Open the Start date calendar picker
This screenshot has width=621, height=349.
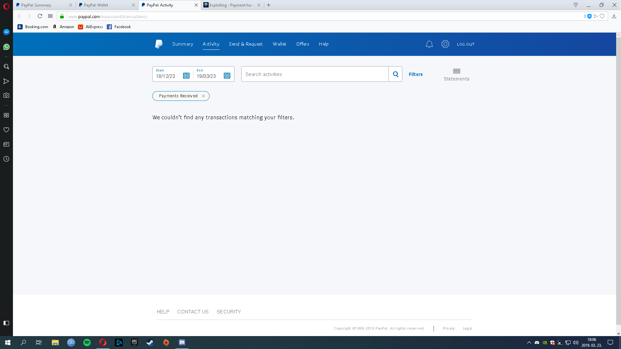click(186, 76)
